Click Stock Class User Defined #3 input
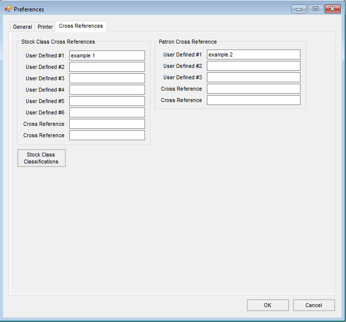This screenshot has width=346, height=322. point(107,78)
